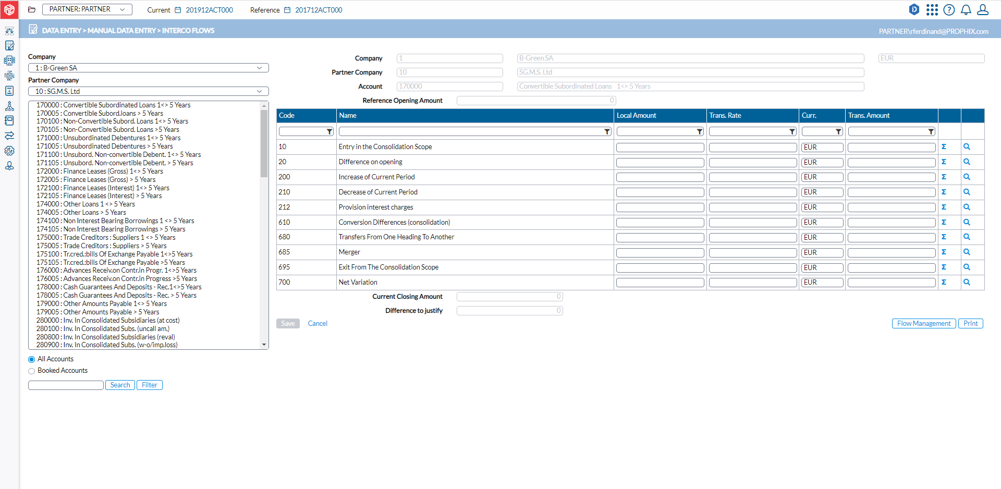Click the Current period value 201912ACT000
Screen dimensions: 1001x489
210,10
